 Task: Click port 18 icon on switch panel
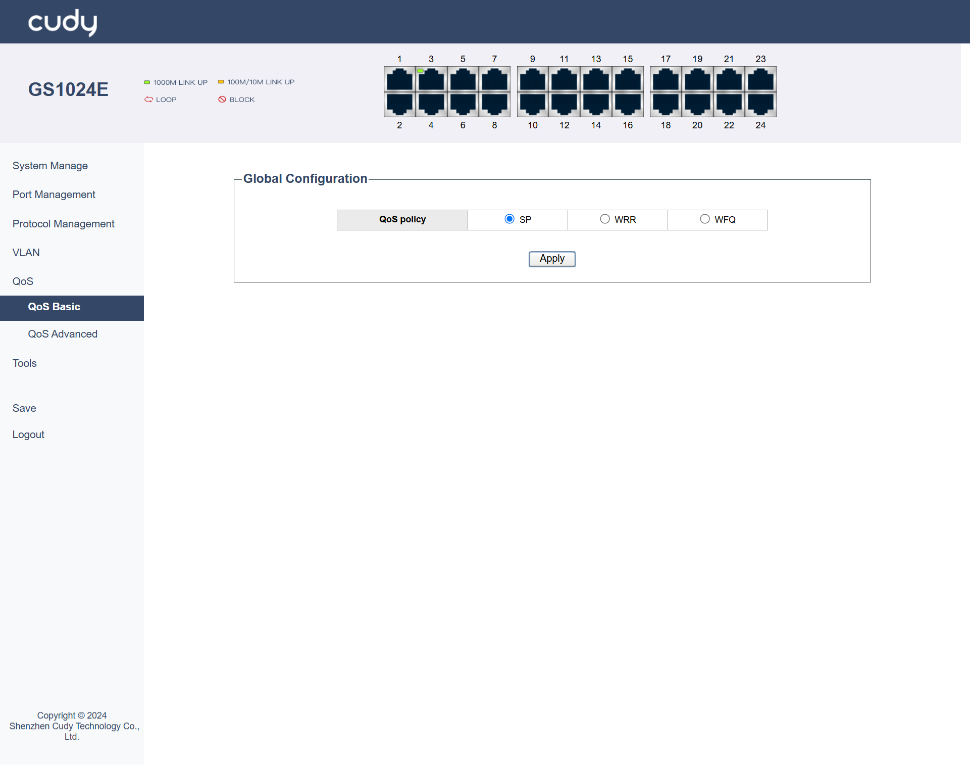pos(666,104)
